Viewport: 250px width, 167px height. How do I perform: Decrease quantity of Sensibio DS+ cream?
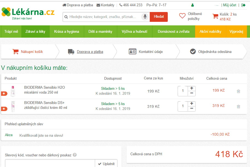(x=192, y=109)
